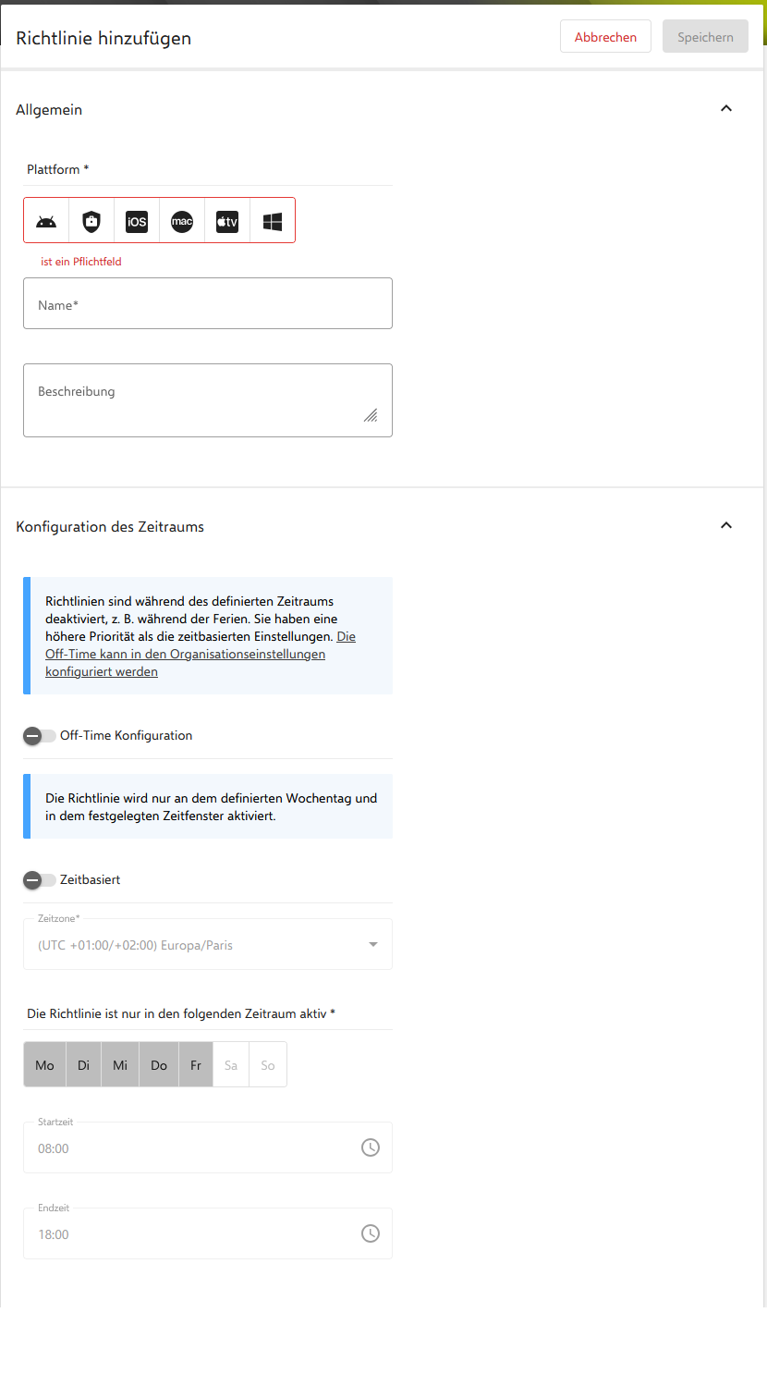Click the Speichern button
Screen dimensions: 767x1374
(x=705, y=37)
